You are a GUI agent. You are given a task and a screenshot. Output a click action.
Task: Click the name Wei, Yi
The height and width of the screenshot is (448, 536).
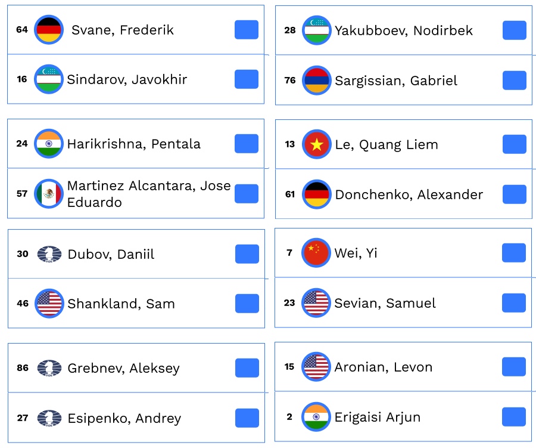pos(356,253)
